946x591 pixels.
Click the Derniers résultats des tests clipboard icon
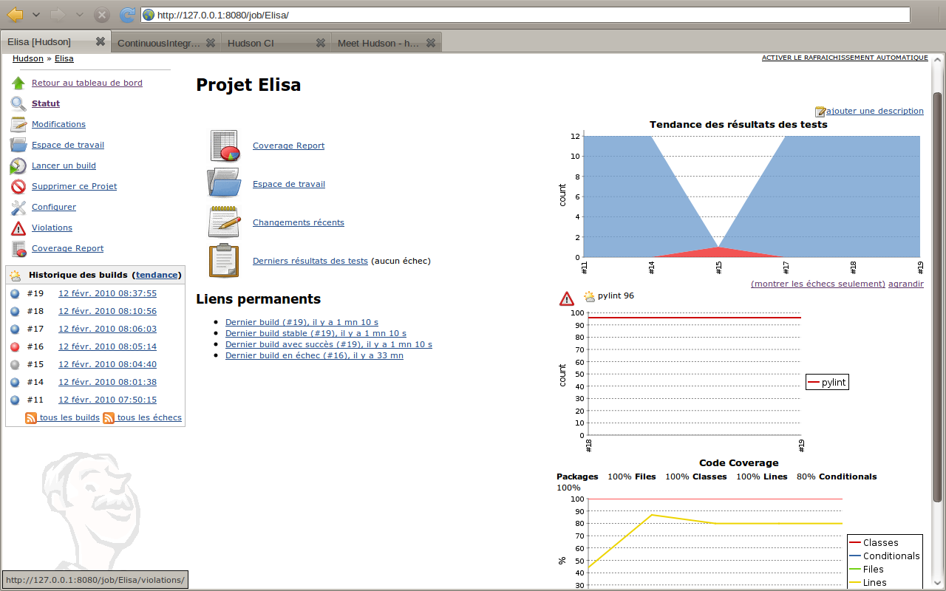tap(224, 261)
